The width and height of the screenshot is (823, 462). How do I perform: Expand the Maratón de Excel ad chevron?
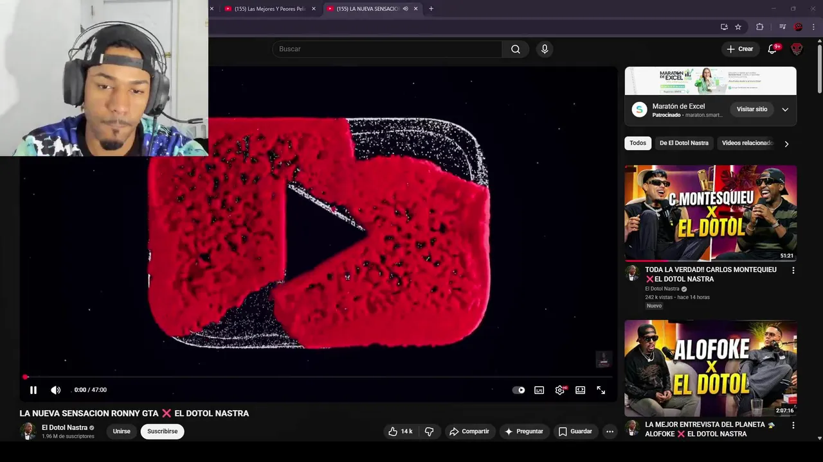point(785,110)
